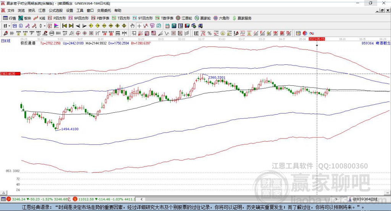Screen dimensions: 391x211
Task: Collapse indicator panel with triangle button
Action: tap(3, 193)
